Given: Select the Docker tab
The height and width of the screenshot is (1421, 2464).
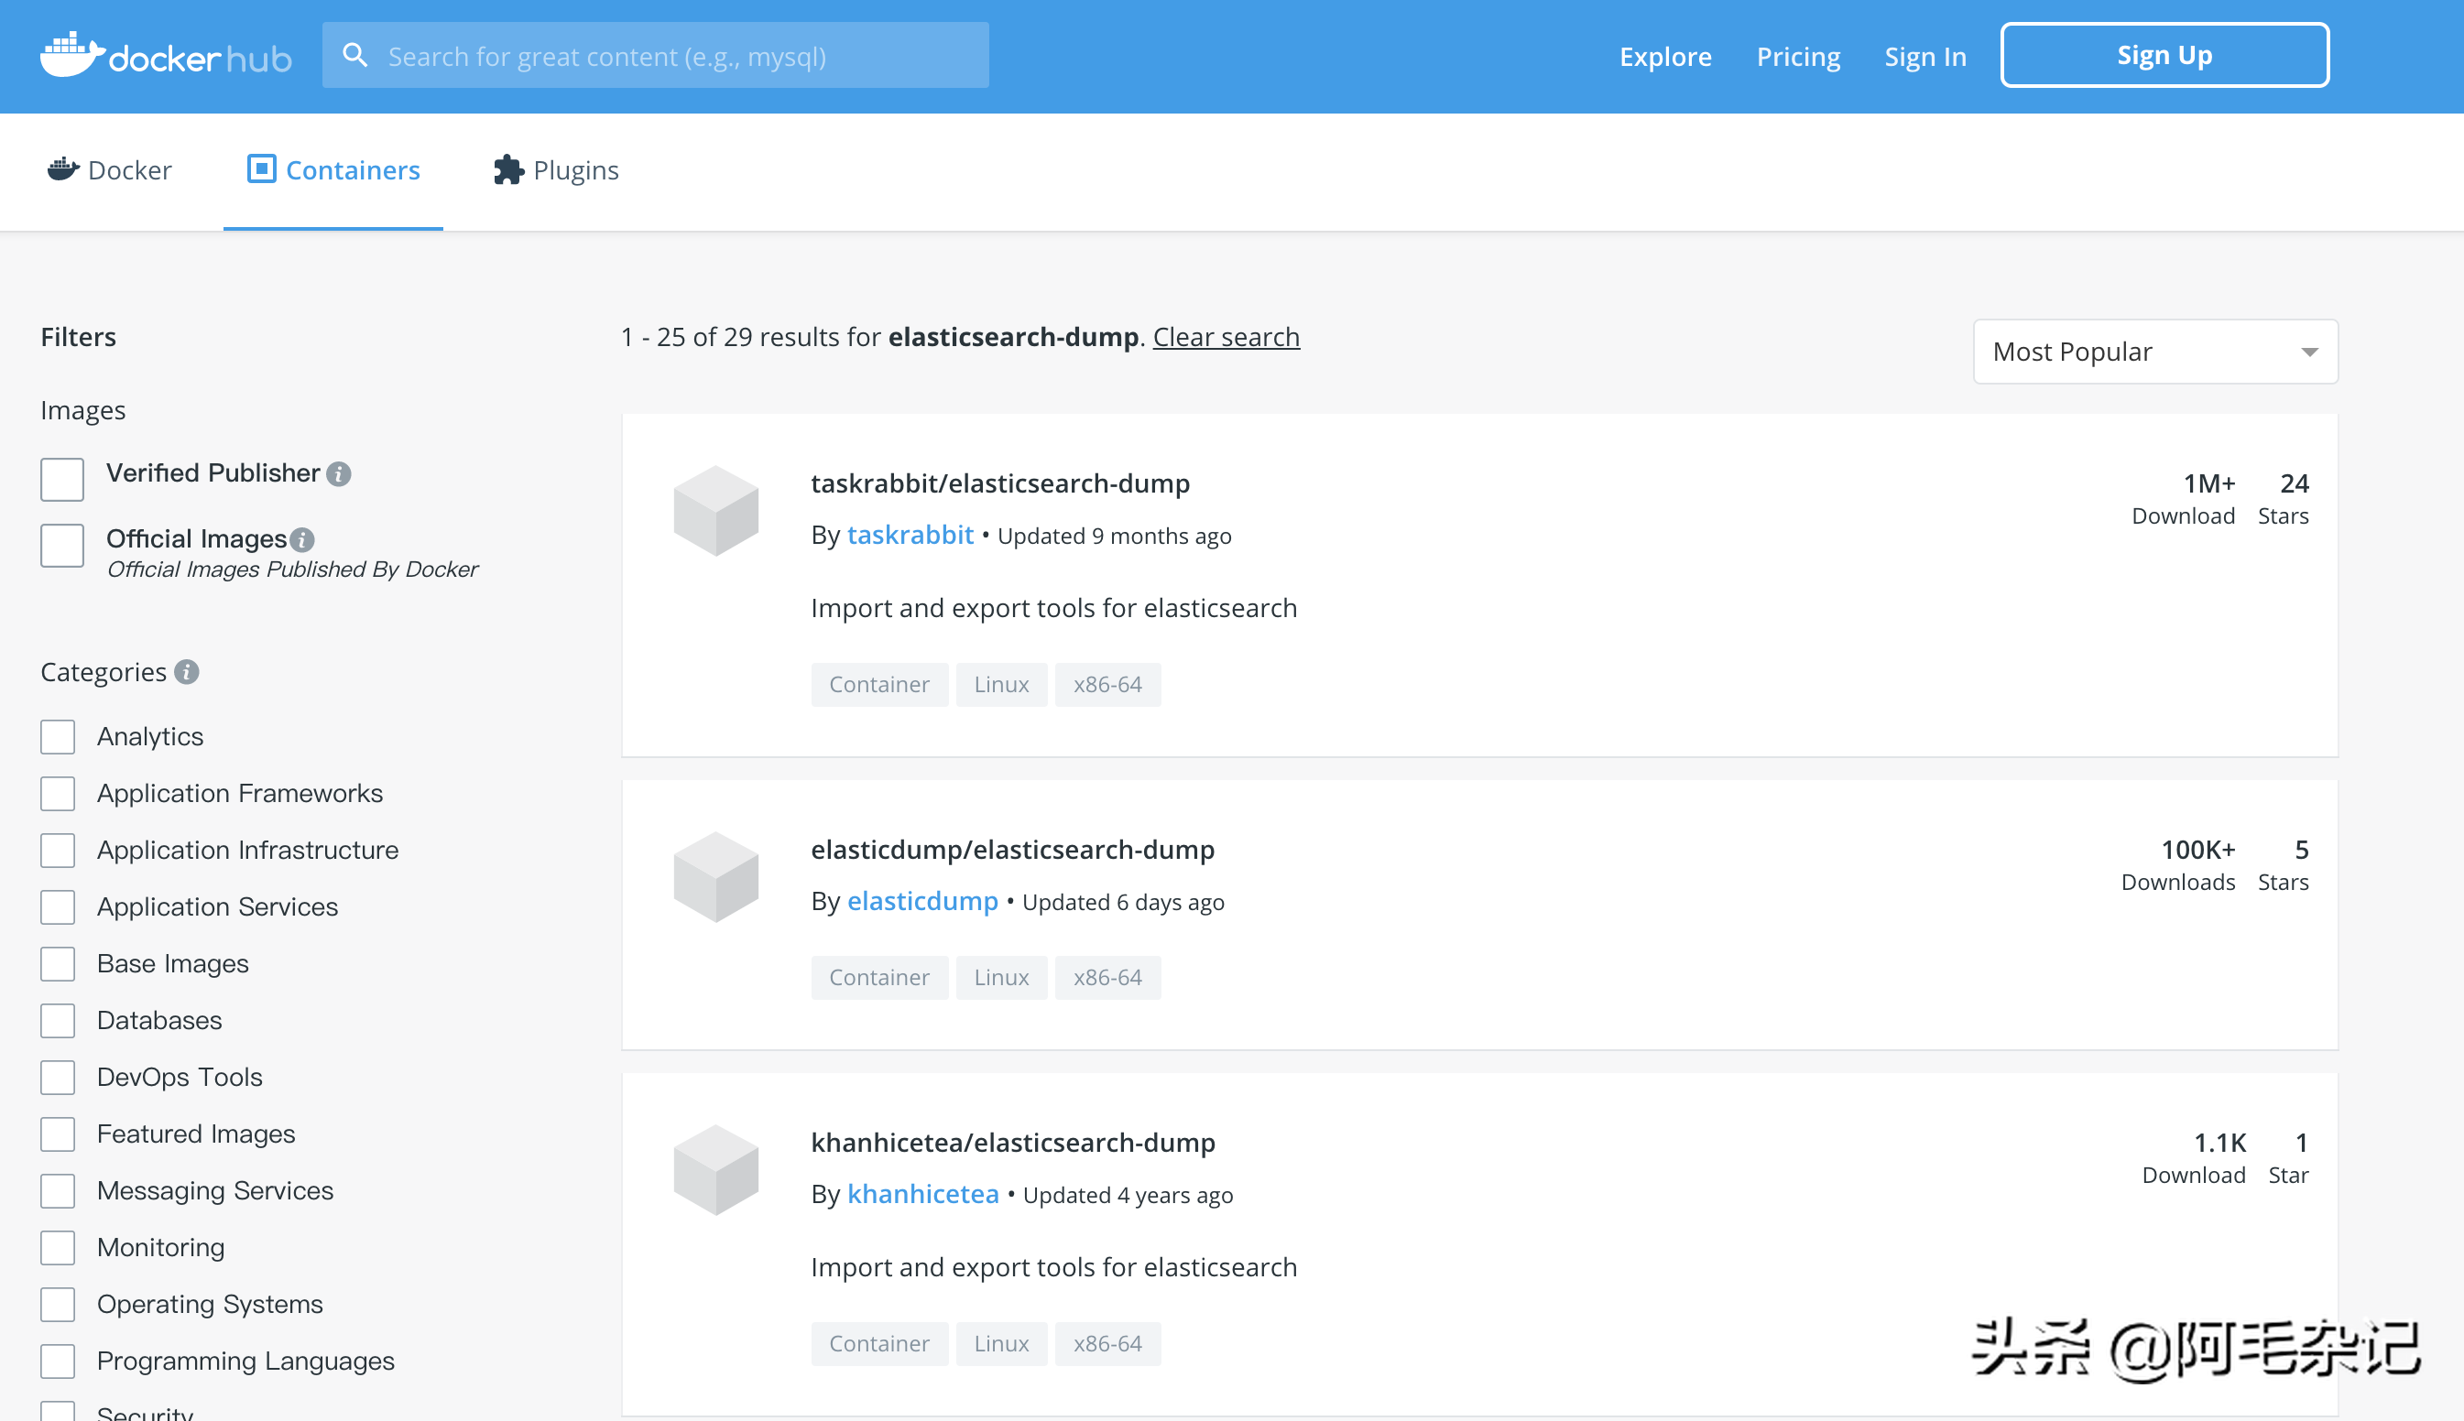Looking at the screenshot, I should [109, 171].
